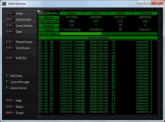Minimize the Midi Monitor window

[141, 3]
